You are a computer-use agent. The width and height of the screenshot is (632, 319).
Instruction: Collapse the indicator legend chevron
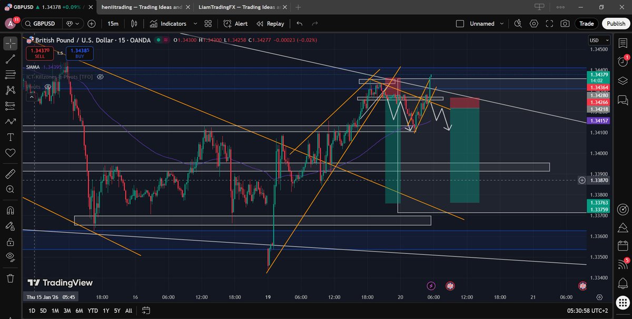(x=31, y=96)
